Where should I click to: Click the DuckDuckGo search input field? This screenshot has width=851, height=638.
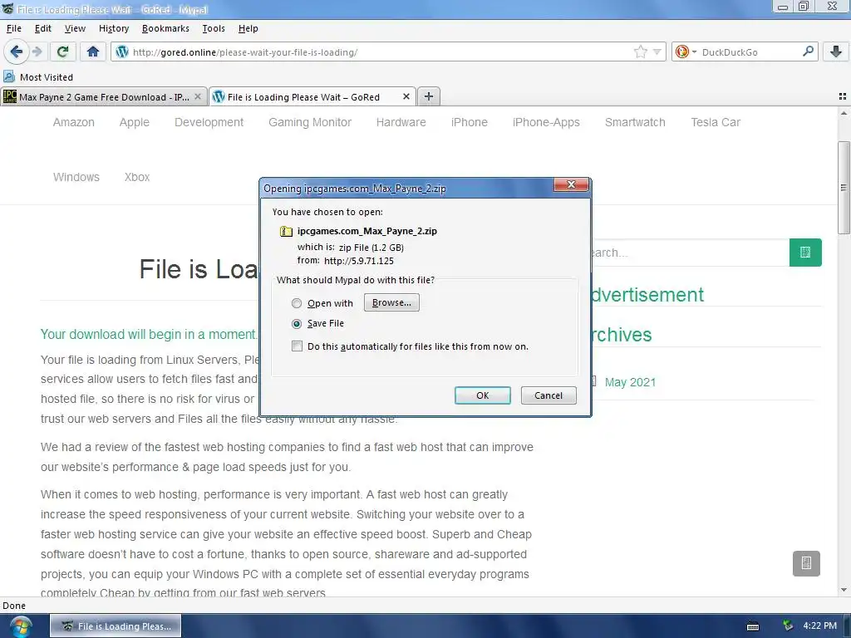pyautogui.click(x=750, y=52)
